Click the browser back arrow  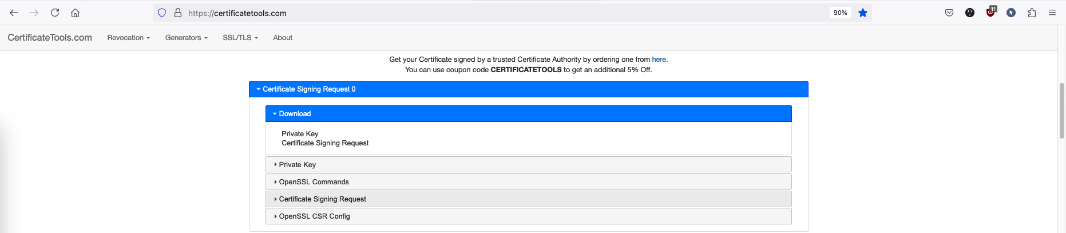(x=14, y=13)
